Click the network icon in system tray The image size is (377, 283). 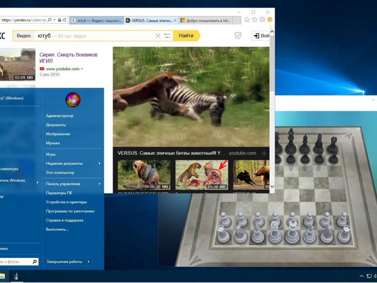369,276
